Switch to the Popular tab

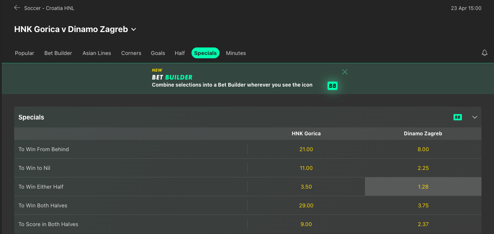click(25, 53)
